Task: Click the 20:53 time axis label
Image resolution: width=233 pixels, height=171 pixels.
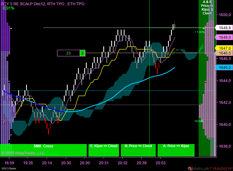Action: coord(160,163)
